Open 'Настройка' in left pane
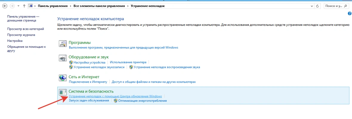The width and height of the screenshot is (352, 119). (x=15, y=41)
